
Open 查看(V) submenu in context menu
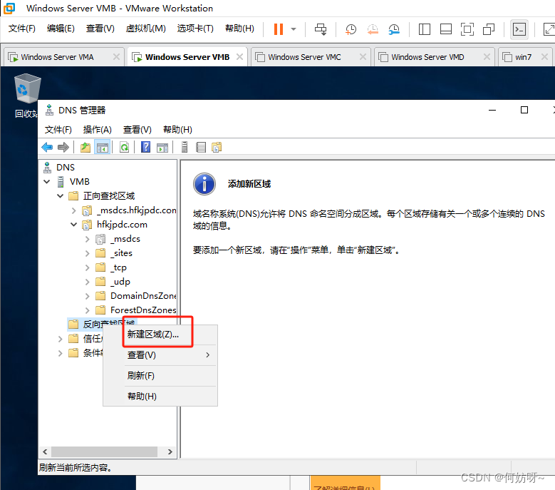[x=160, y=355]
